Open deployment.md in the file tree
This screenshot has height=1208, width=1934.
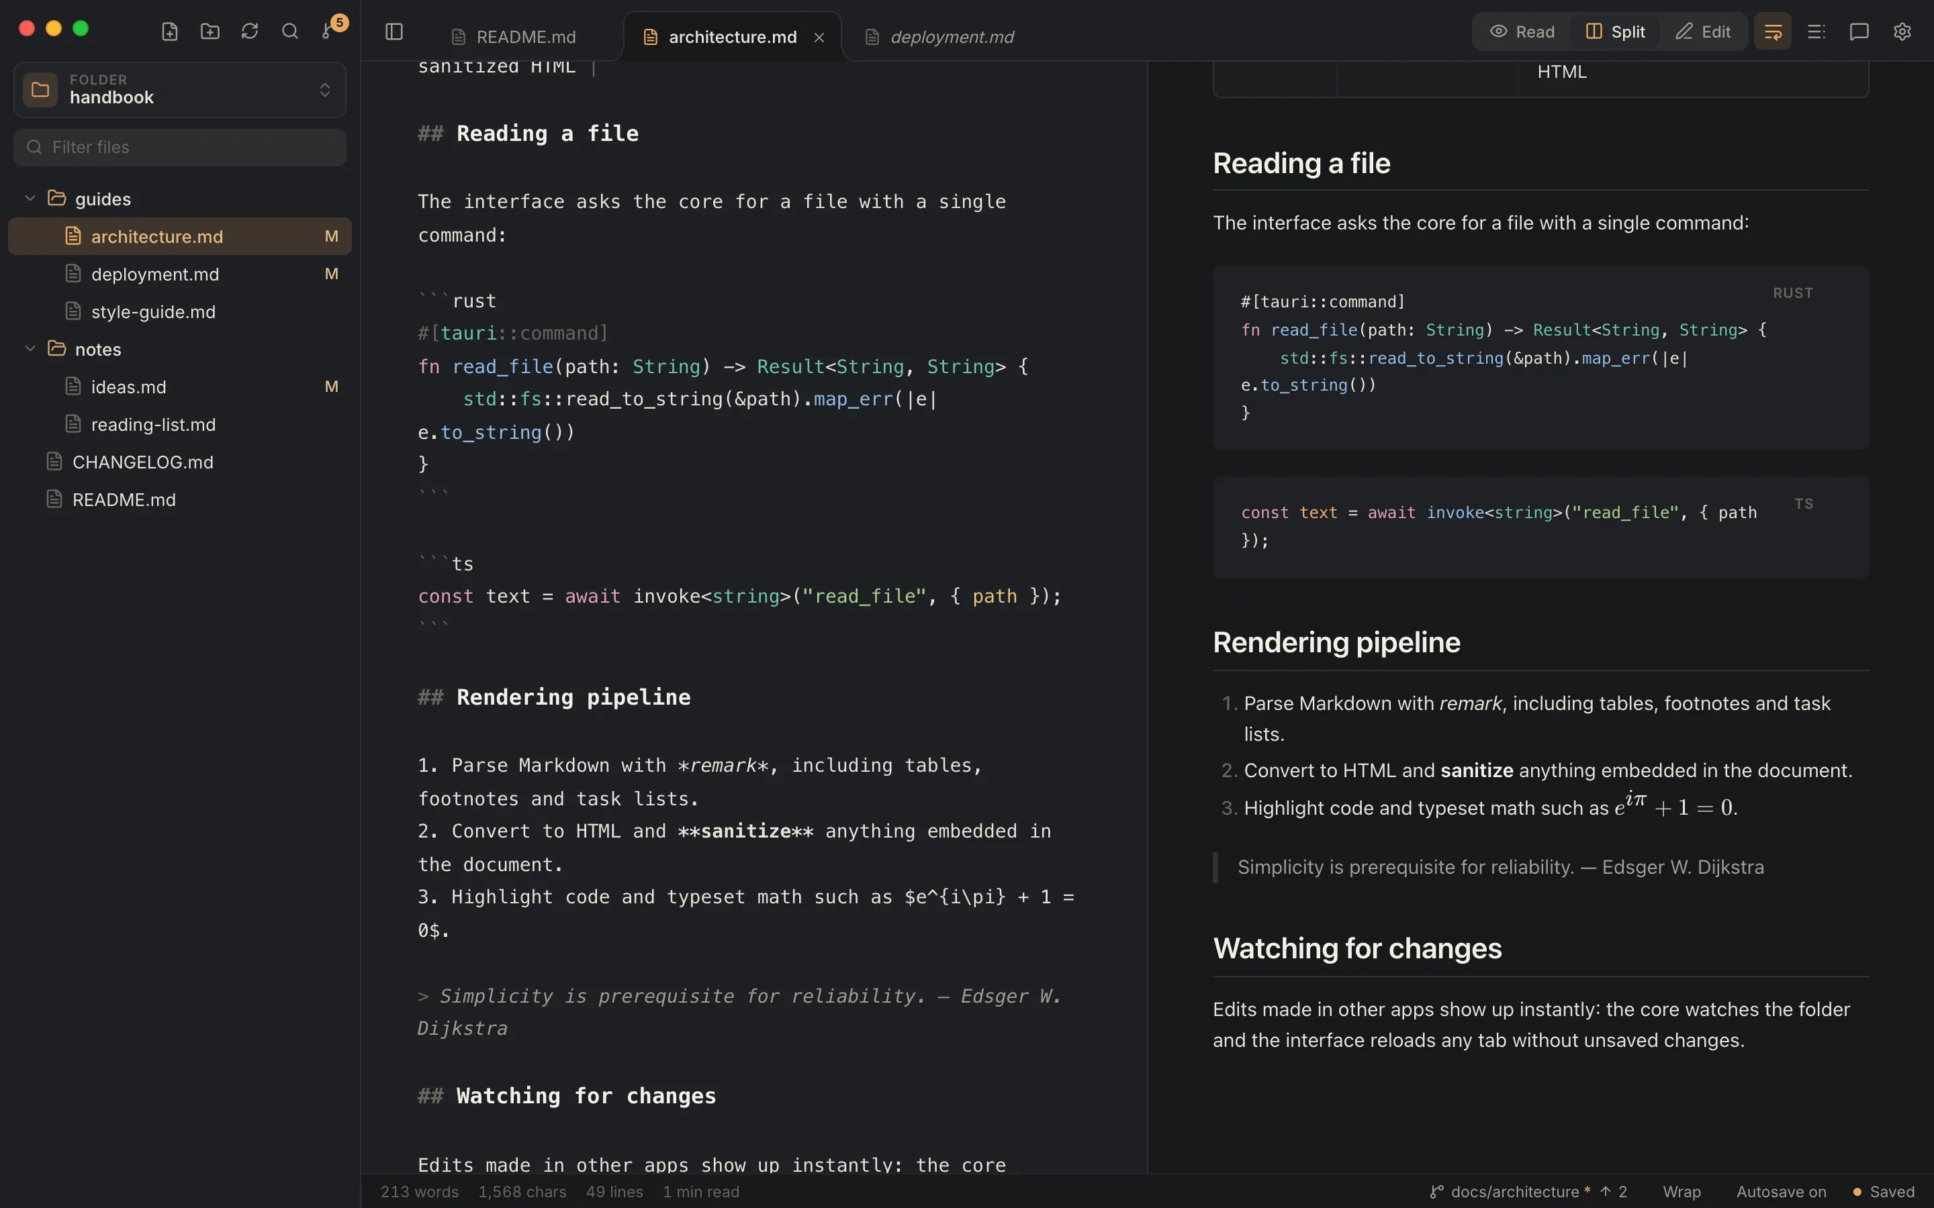(180, 274)
